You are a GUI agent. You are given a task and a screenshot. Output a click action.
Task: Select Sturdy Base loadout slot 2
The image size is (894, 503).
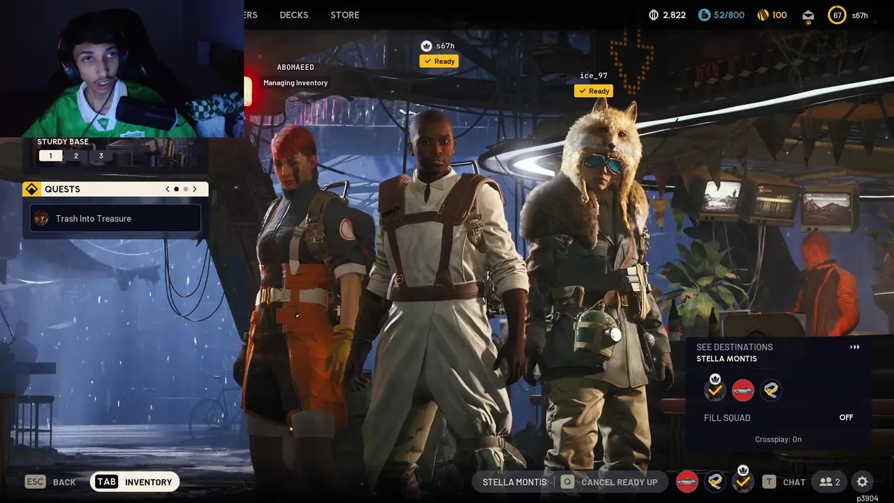[x=75, y=156]
